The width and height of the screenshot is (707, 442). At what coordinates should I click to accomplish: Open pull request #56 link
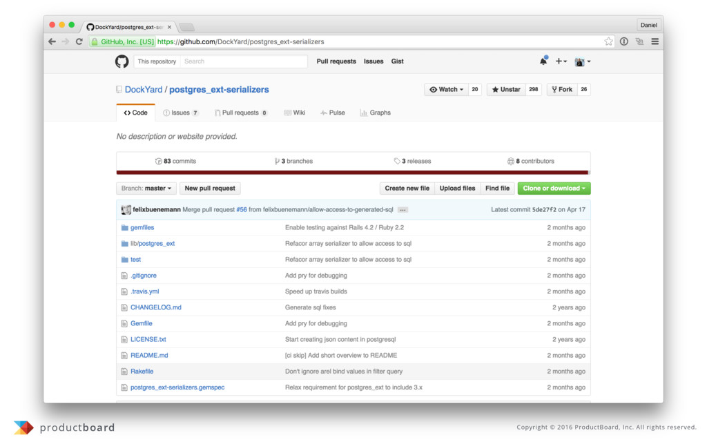242,210
